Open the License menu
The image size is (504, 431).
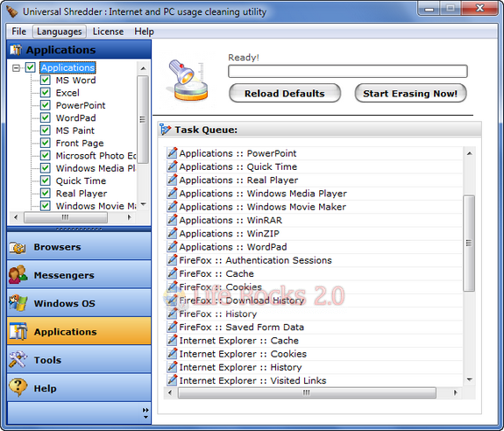click(x=108, y=32)
